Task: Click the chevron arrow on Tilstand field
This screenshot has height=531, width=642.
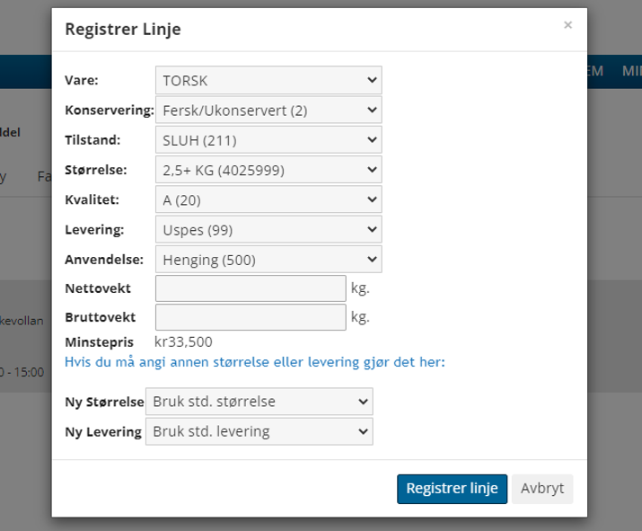Action: (x=372, y=140)
